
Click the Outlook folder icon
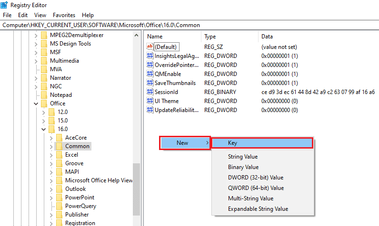(x=59, y=189)
